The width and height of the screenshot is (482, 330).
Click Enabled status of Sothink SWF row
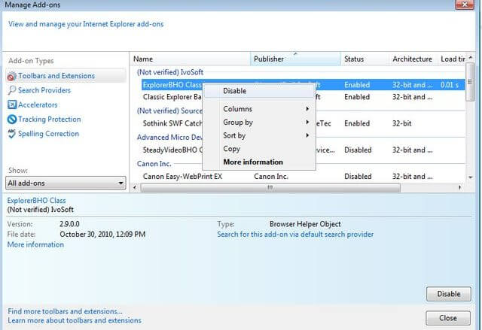coord(357,123)
